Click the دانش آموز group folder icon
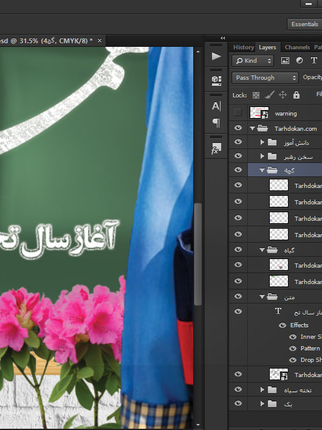322x430 pixels. coord(272,142)
